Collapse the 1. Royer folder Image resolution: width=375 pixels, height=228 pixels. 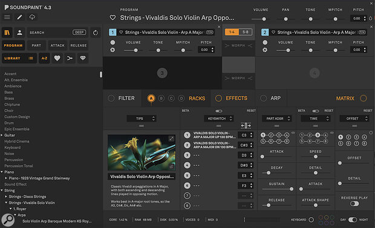[10, 209]
